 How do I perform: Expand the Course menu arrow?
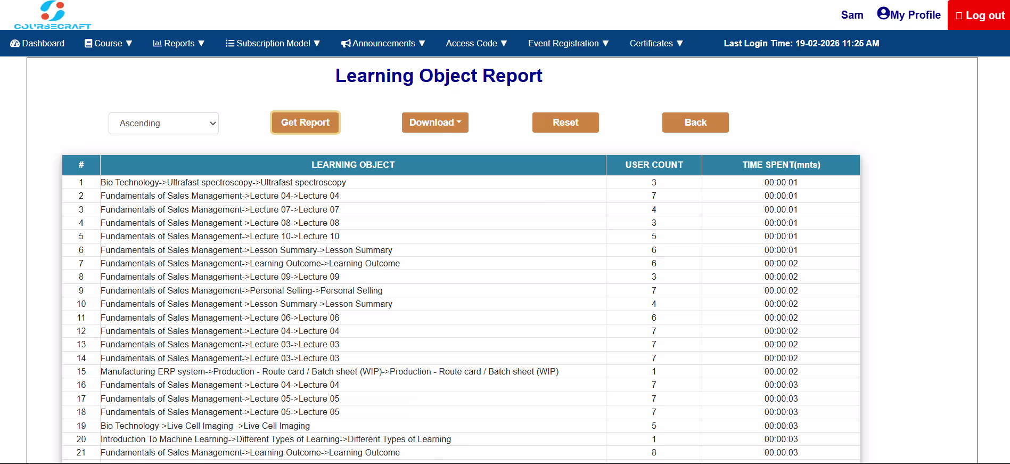point(129,43)
